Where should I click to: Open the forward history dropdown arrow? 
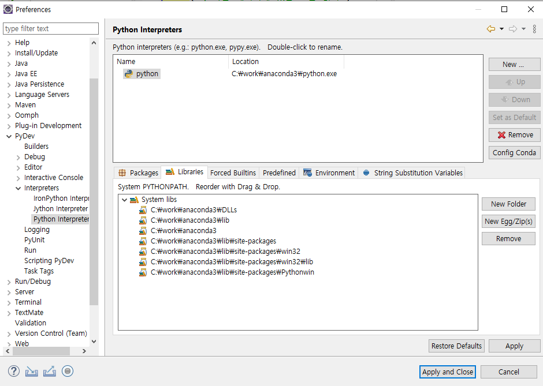coord(523,29)
